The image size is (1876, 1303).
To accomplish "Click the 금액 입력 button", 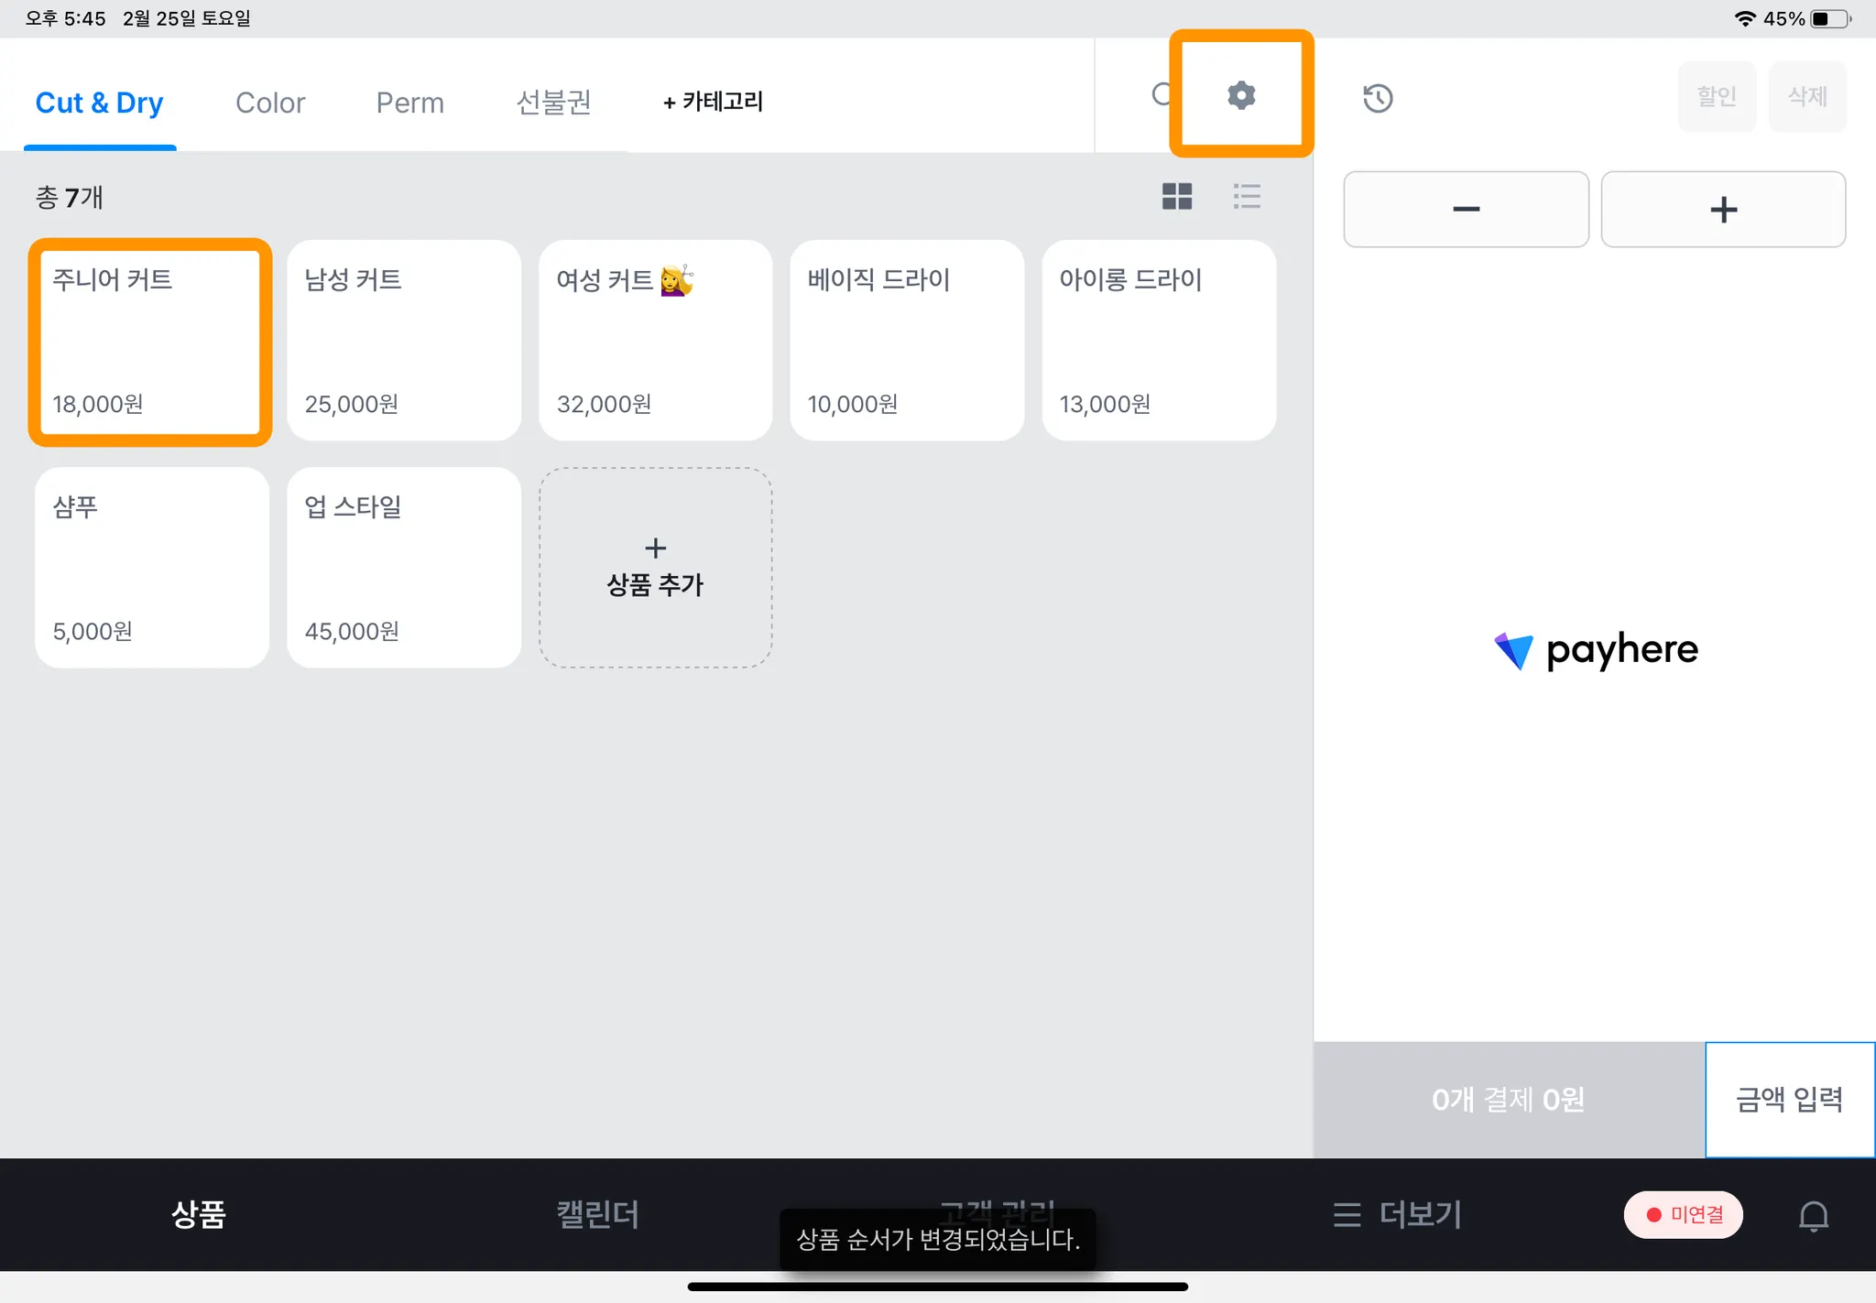I will (x=1789, y=1099).
